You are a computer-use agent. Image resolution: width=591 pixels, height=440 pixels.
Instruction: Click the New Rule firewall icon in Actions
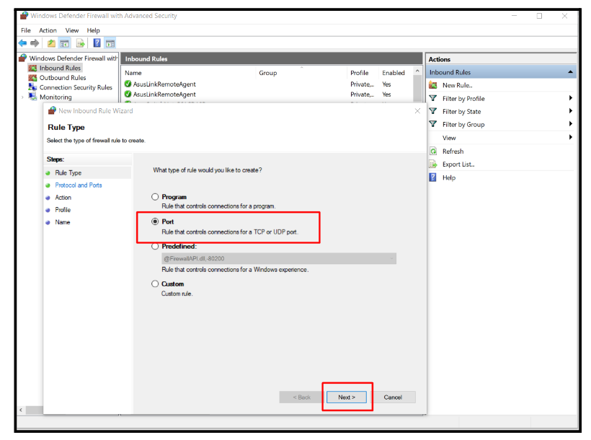(433, 85)
